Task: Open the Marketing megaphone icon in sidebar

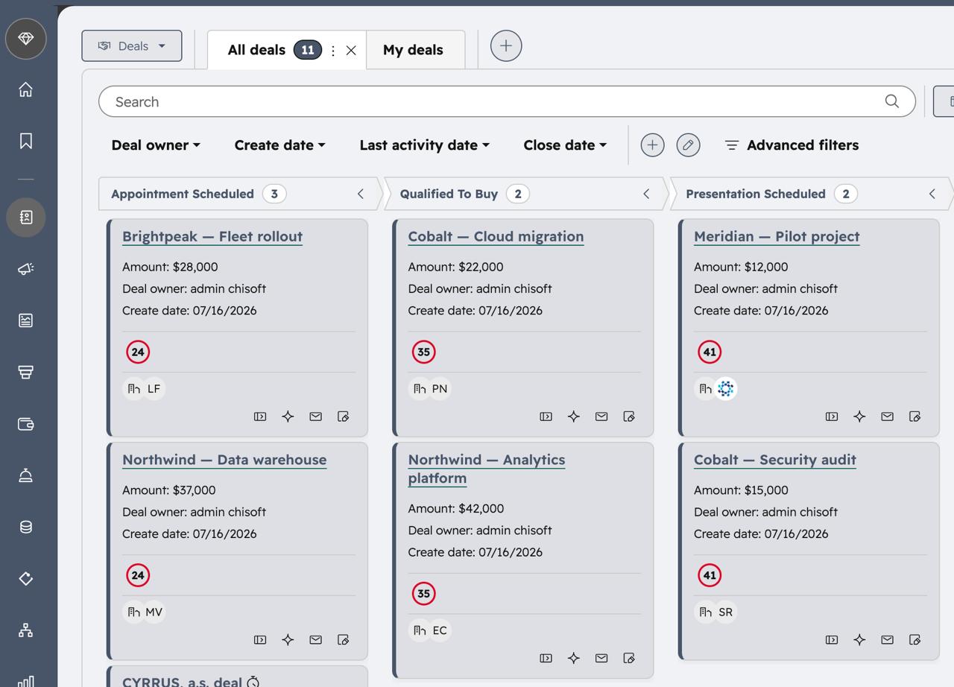Action: click(26, 269)
